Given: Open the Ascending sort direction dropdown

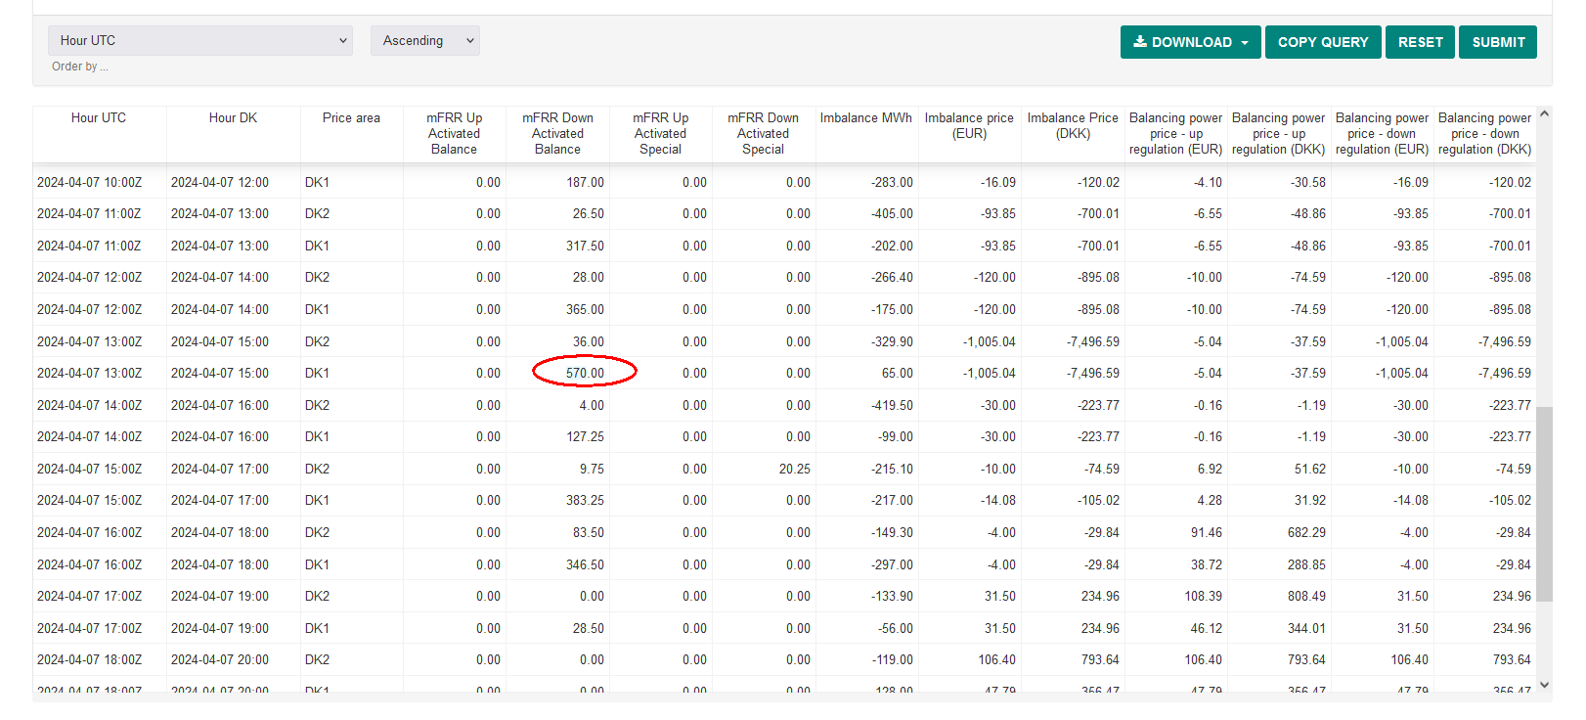Looking at the screenshot, I should 425,40.
